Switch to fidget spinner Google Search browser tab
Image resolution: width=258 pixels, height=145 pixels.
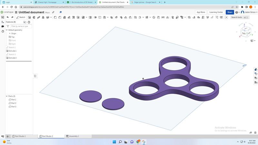click(x=145, y=2)
